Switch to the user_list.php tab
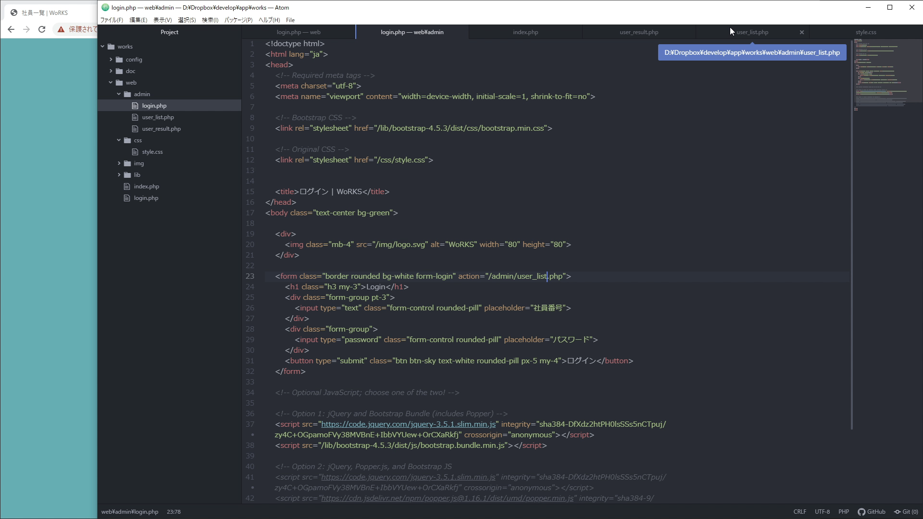Image resolution: width=923 pixels, height=519 pixels. pyautogui.click(x=752, y=32)
